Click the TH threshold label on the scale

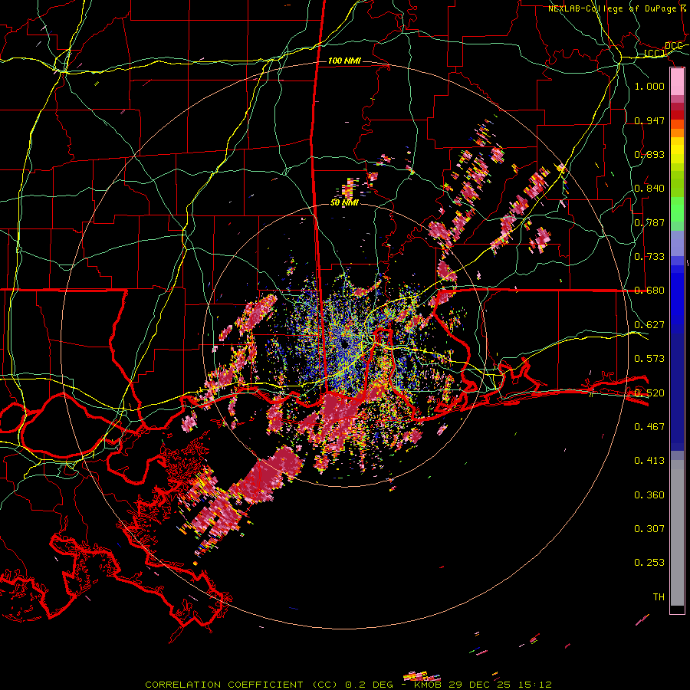click(659, 597)
